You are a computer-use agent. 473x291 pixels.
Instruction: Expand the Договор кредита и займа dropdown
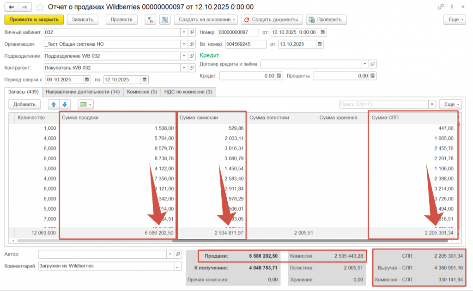(364, 64)
